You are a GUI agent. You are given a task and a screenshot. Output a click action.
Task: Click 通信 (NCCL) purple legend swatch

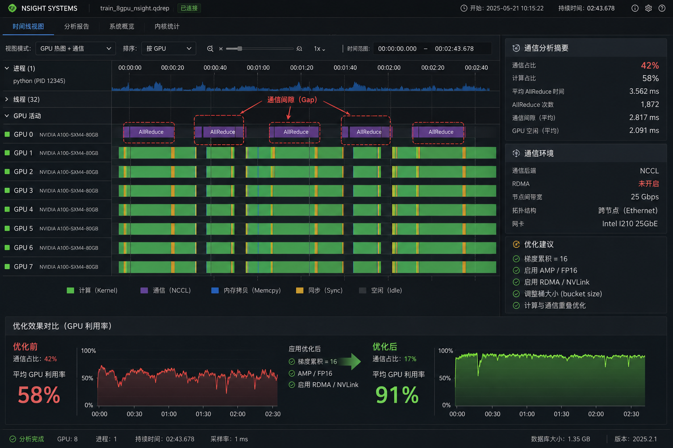click(144, 290)
